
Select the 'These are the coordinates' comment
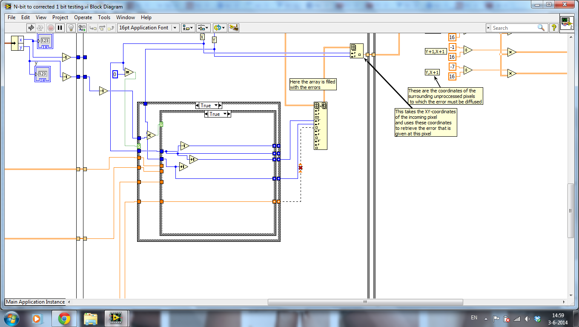coord(445,96)
